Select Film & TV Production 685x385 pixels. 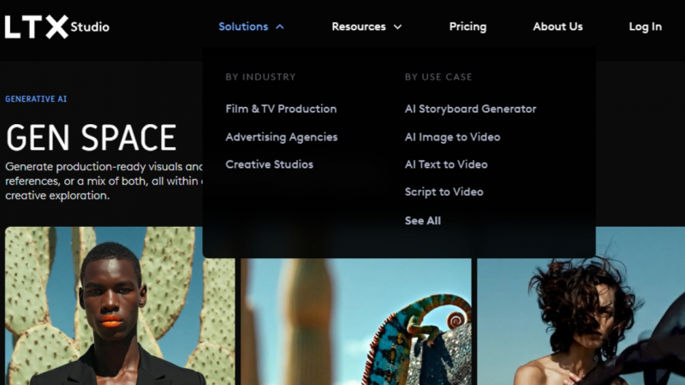[281, 109]
